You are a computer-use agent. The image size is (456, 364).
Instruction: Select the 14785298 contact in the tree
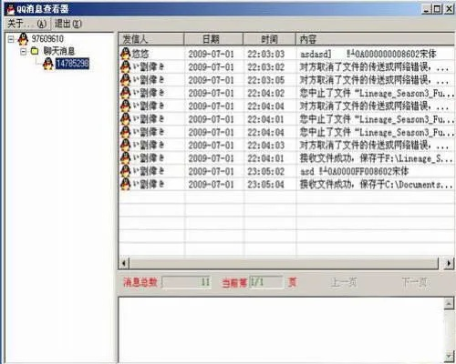coord(72,64)
